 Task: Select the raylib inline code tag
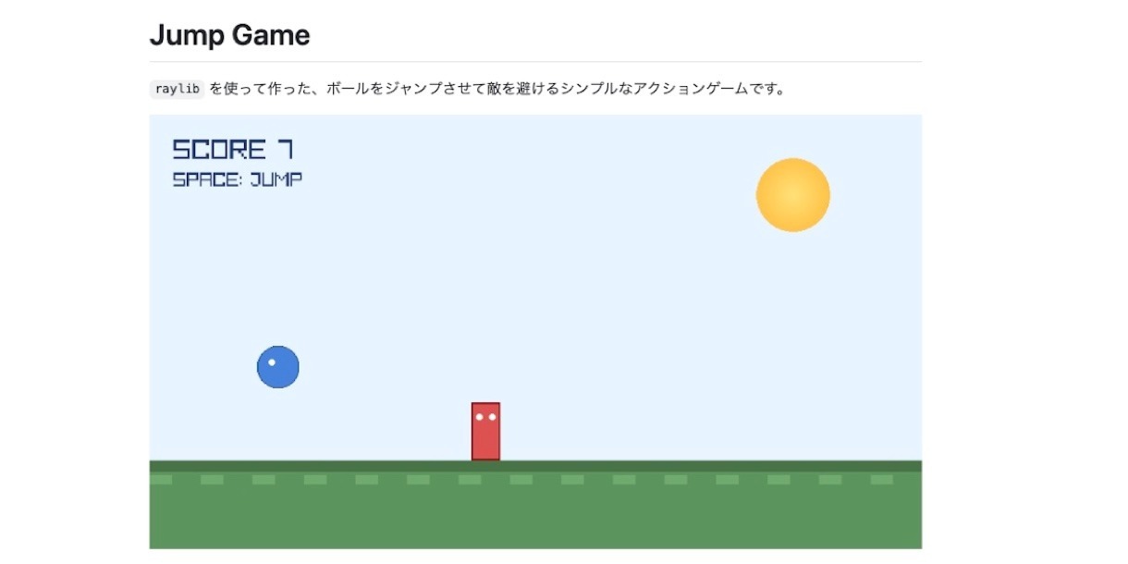point(176,89)
